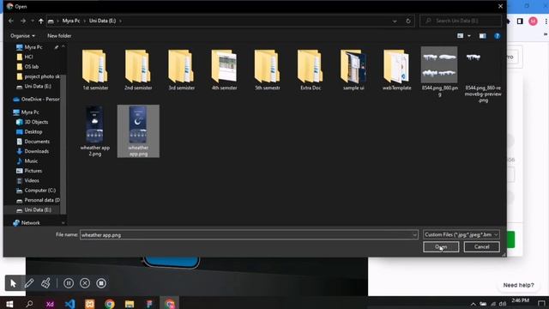
Task: Open the webTemplate folder
Action: point(396,70)
